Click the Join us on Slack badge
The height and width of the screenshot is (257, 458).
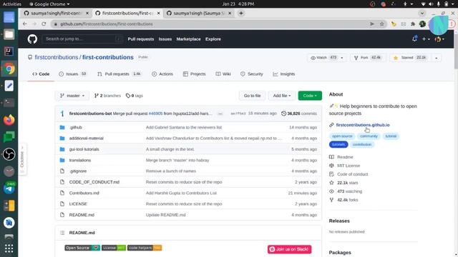tap(289, 249)
